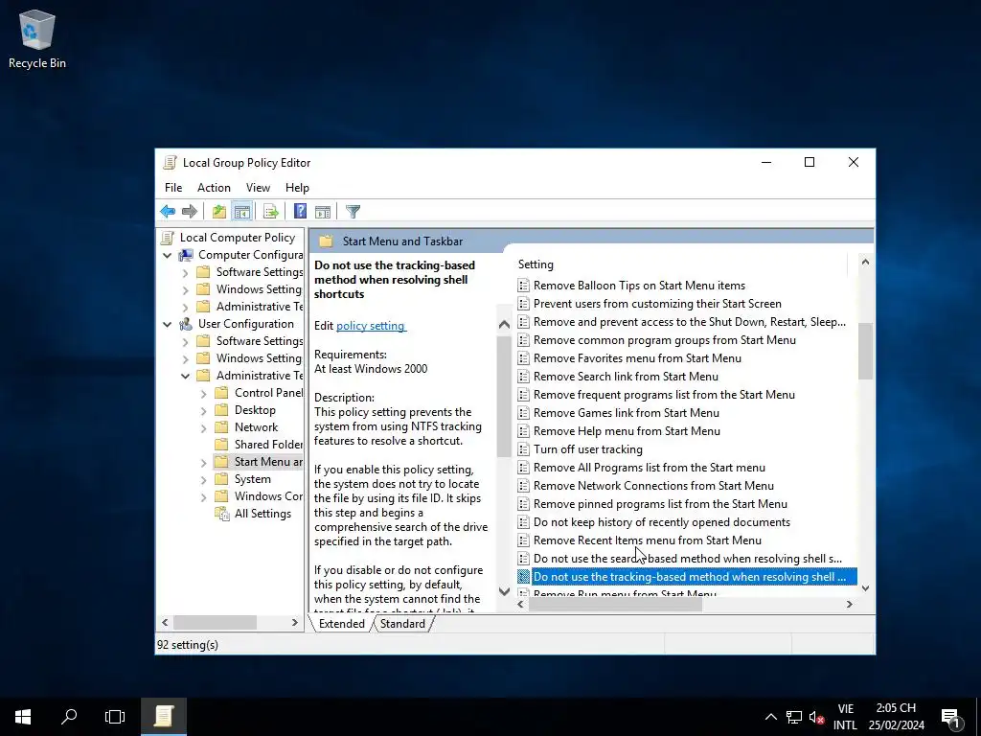Click the policy icon beside Turn off user tracking
This screenshot has height=736, width=981.
(524, 449)
